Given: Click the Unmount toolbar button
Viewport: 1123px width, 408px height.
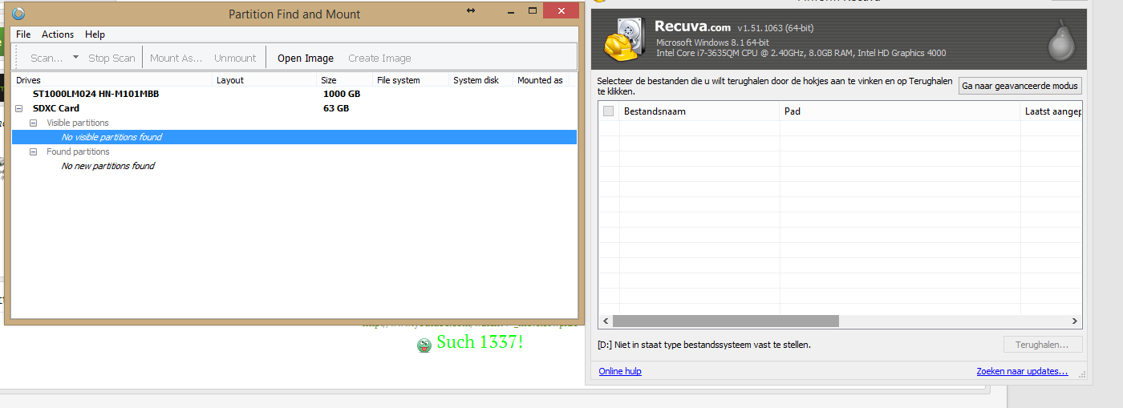Looking at the screenshot, I should point(235,58).
